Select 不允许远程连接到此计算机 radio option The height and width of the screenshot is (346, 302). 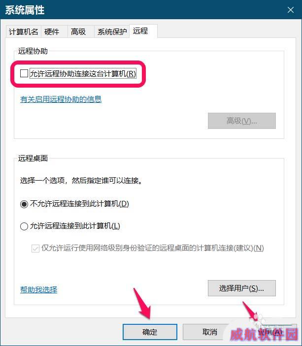[x=24, y=204]
